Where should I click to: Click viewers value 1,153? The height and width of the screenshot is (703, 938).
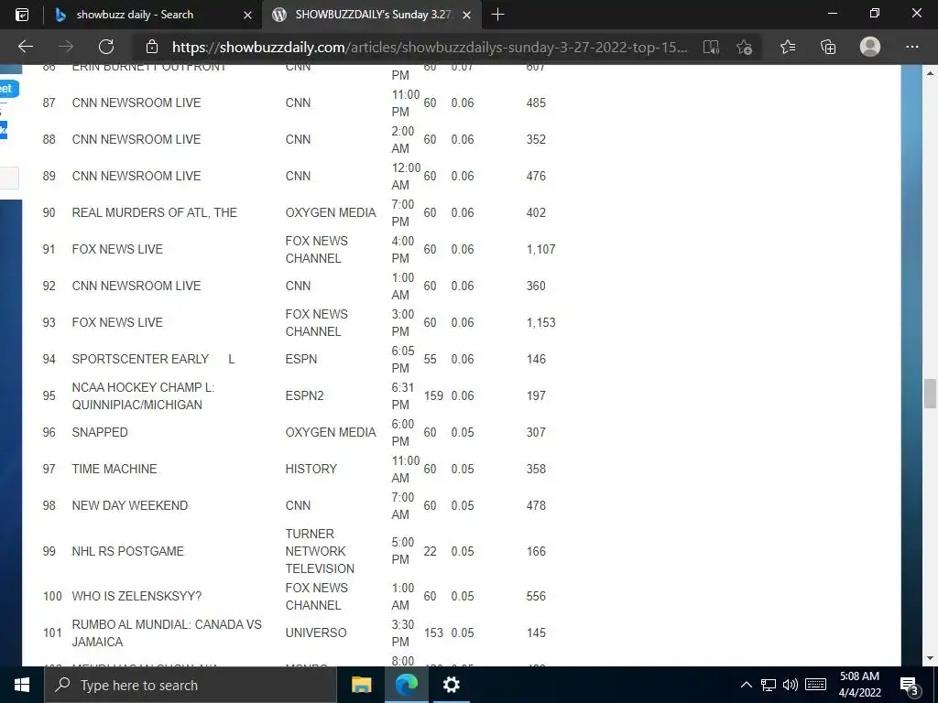click(x=541, y=323)
